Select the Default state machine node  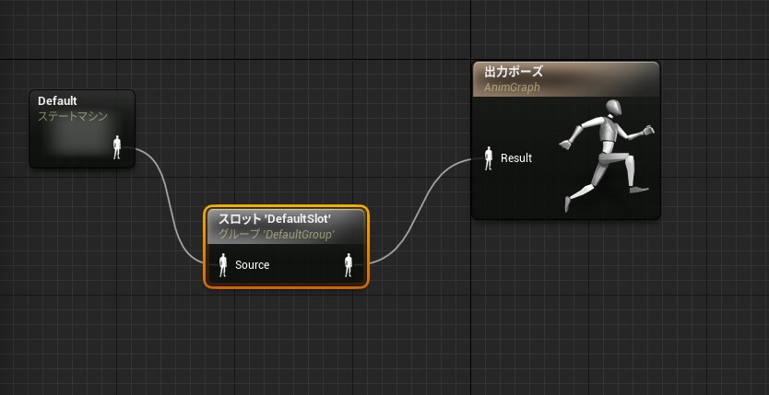point(82,129)
